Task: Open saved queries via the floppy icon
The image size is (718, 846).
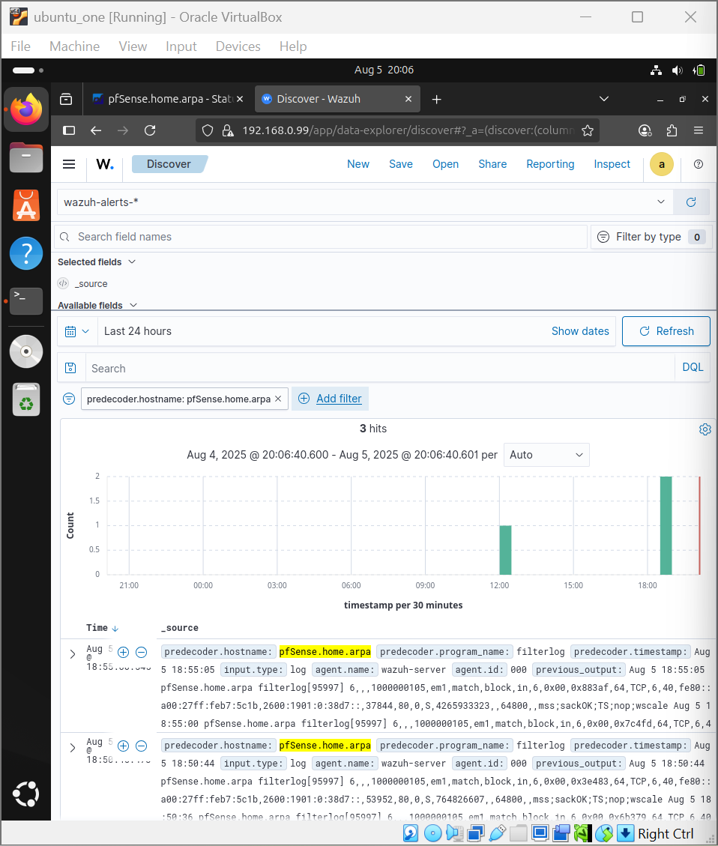Action: coord(71,368)
